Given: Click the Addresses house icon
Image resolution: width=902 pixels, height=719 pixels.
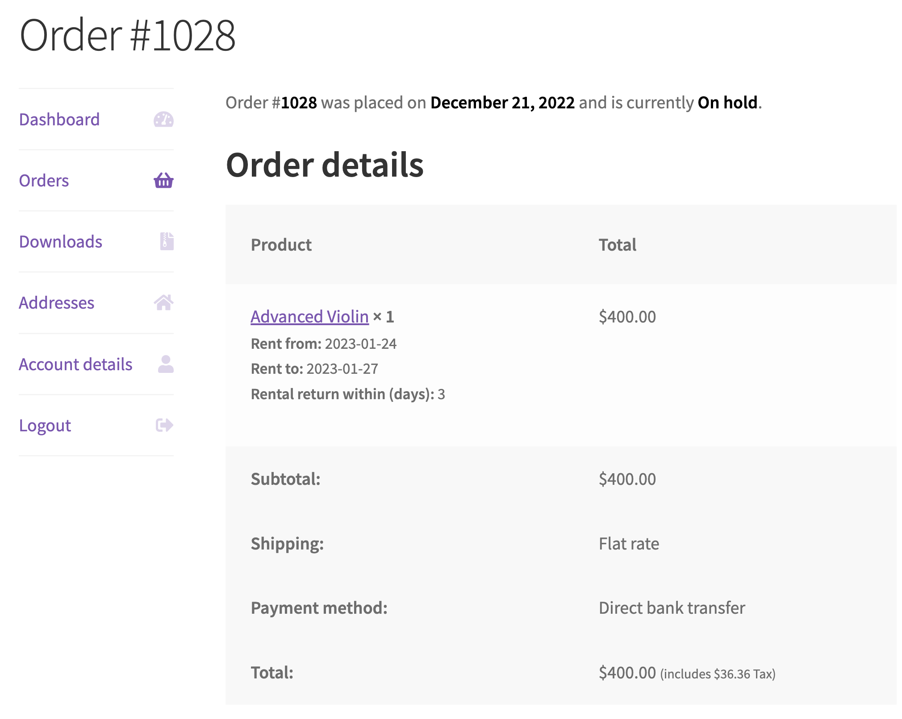Looking at the screenshot, I should click(x=163, y=302).
